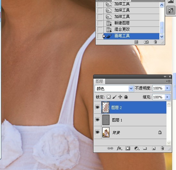Delete layer with Layers panel trash icon

pyautogui.click(x=162, y=148)
